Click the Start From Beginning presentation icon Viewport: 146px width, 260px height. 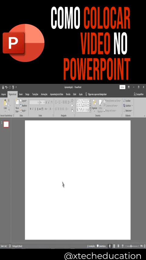click(13, 87)
